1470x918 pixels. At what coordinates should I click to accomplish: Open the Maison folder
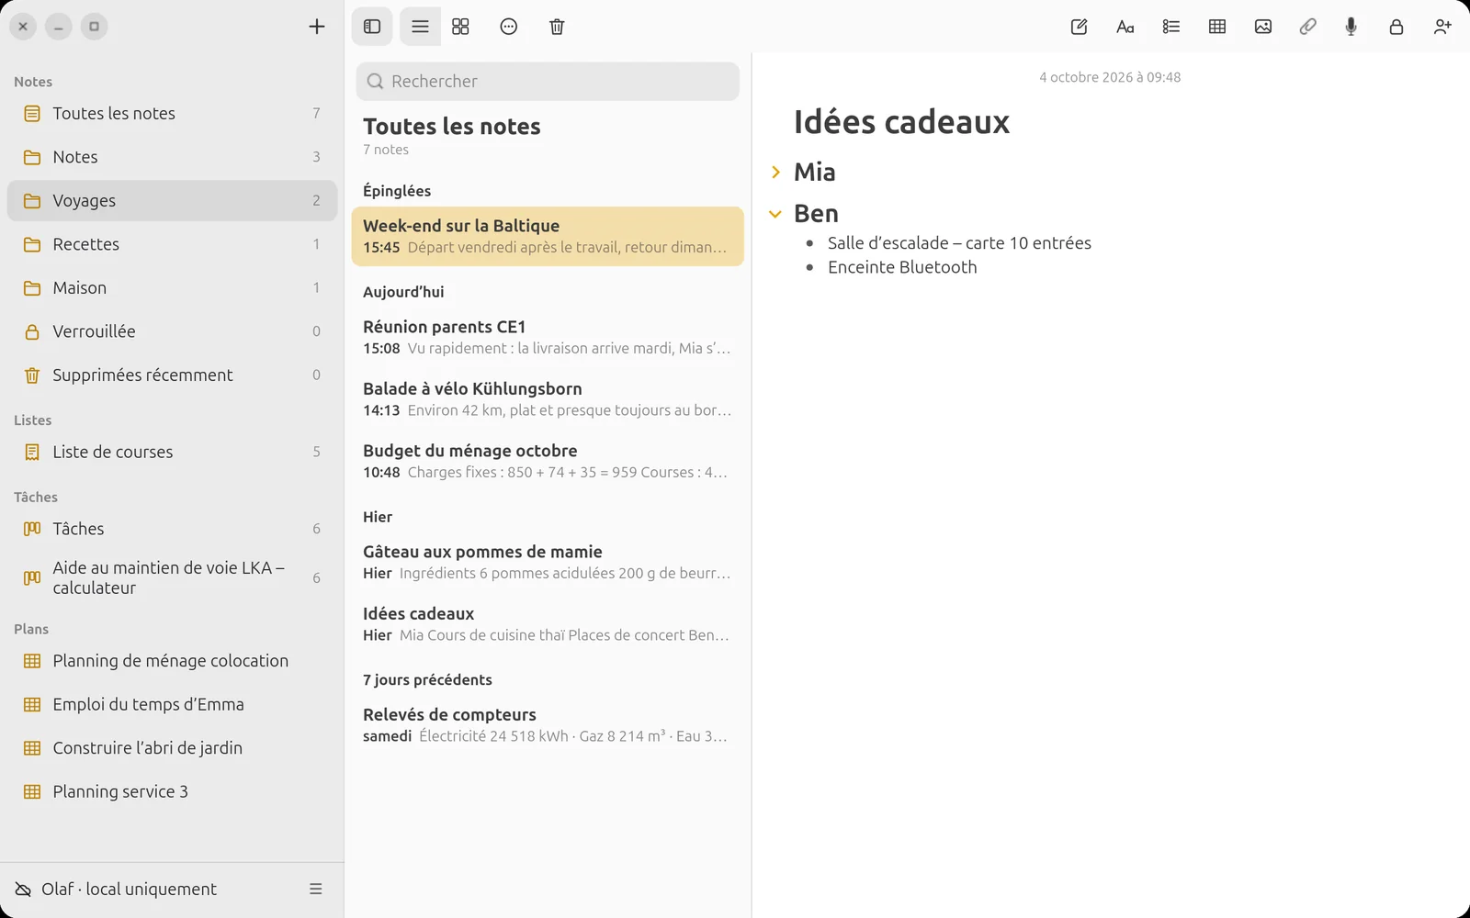pyautogui.click(x=173, y=287)
